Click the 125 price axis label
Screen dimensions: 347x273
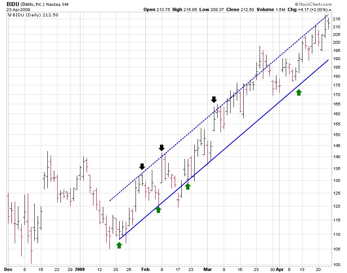tap(337, 193)
